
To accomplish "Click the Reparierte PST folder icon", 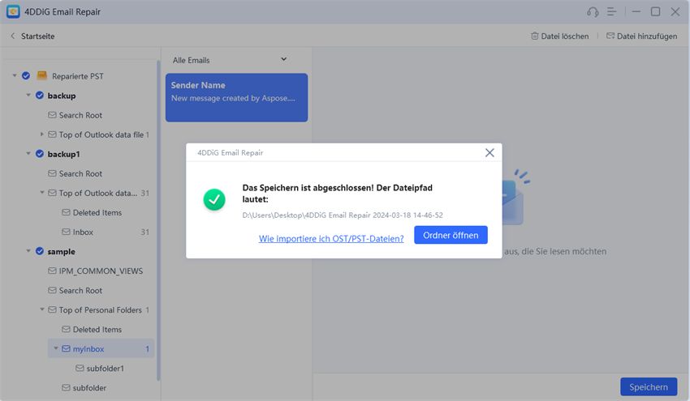I will 41,75.
